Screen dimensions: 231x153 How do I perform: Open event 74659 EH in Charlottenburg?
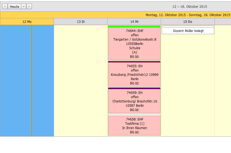pyautogui.click(x=134, y=101)
